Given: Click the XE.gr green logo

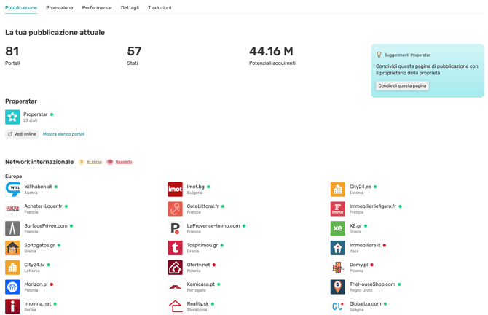Looking at the screenshot, I should tap(338, 228).
